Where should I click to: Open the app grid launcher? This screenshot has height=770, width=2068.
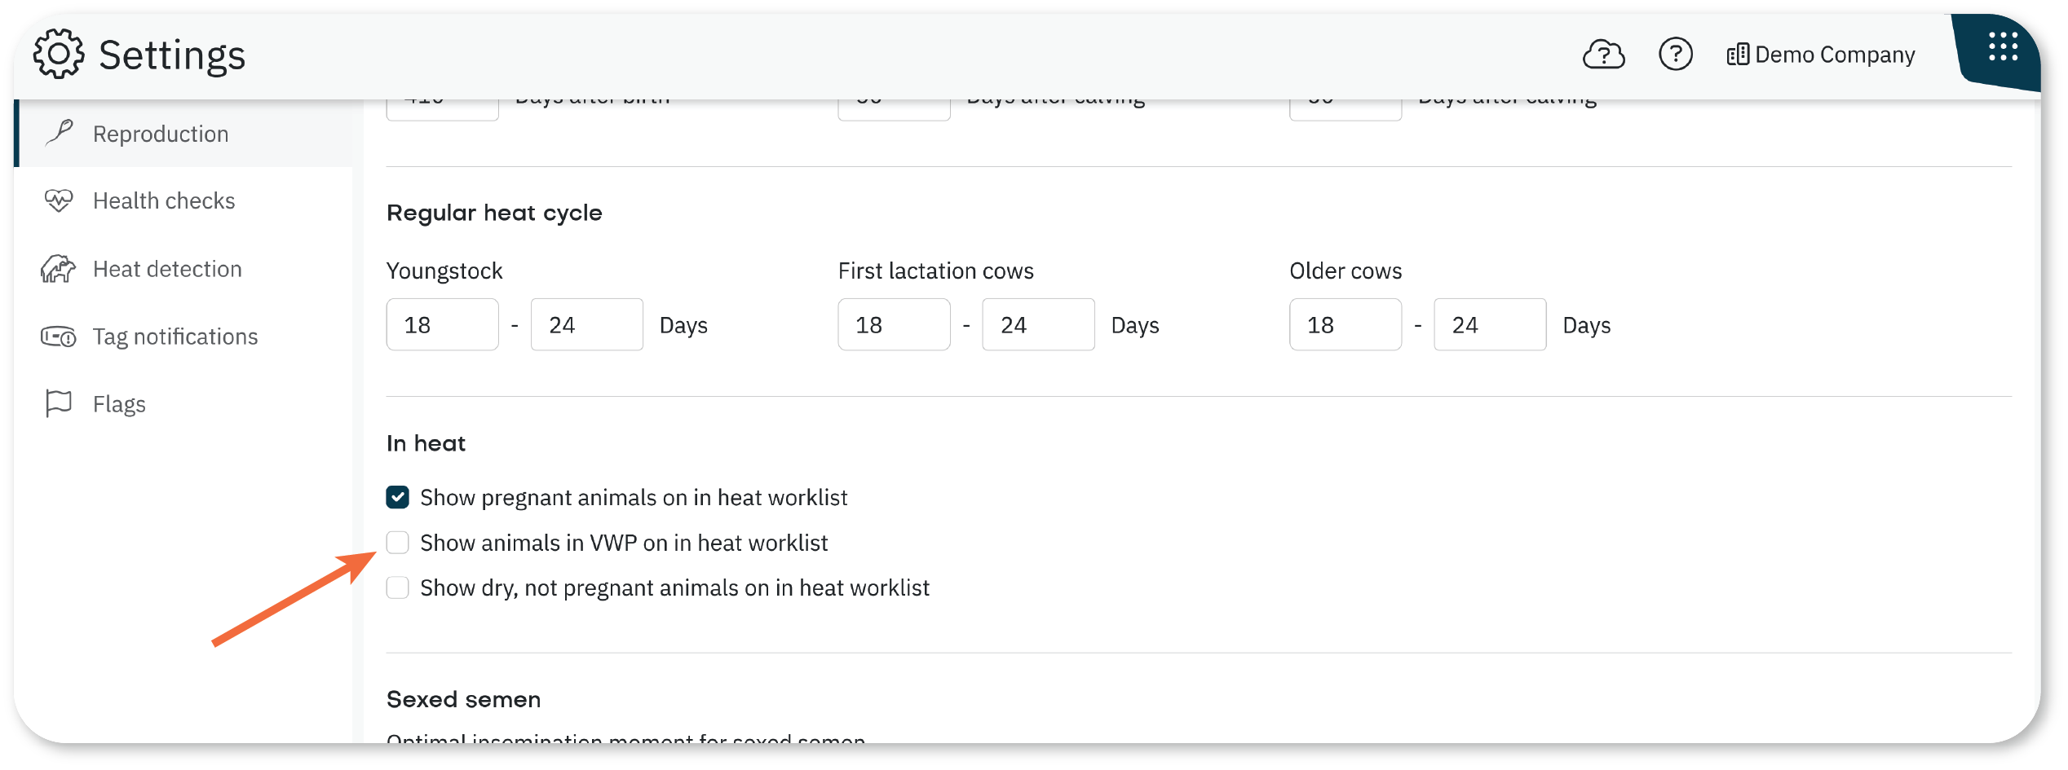pos(2003,47)
